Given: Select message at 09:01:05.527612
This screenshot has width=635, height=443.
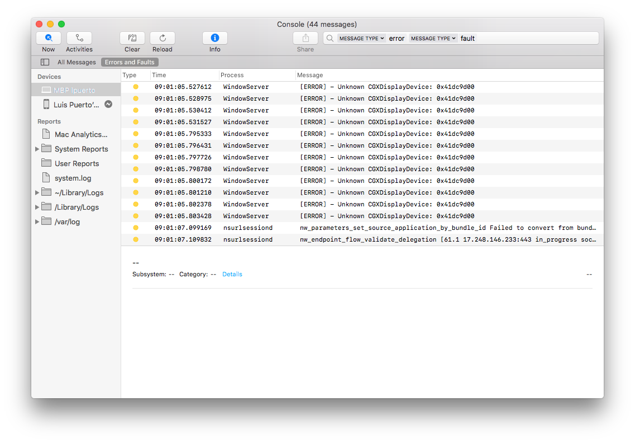Looking at the screenshot, I should coord(362,87).
